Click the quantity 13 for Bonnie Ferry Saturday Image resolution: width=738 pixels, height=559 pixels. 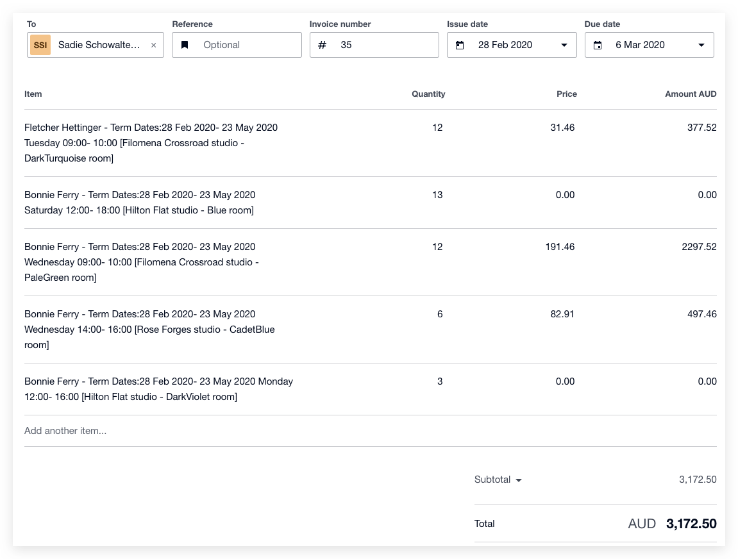click(x=438, y=194)
